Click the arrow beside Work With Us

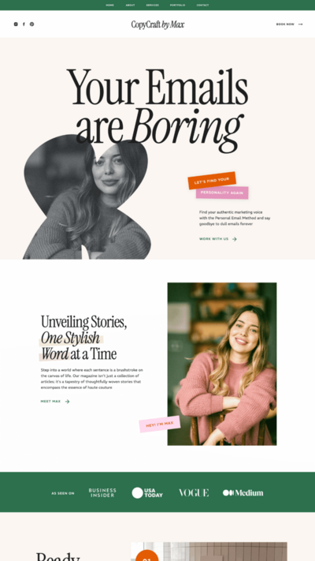tap(235, 239)
